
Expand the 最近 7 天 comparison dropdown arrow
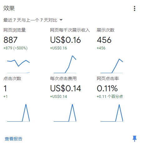click(61, 20)
